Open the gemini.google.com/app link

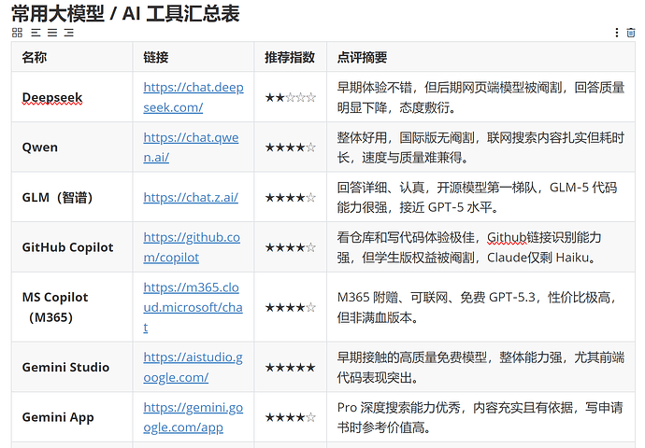click(x=193, y=417)
